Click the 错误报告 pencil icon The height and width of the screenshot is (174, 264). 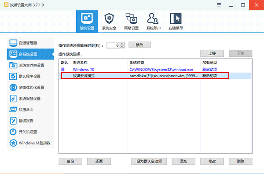(x=13, y=121)
